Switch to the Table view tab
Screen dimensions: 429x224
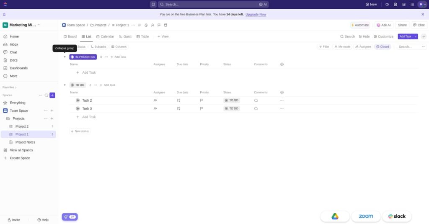coord(142,36)
